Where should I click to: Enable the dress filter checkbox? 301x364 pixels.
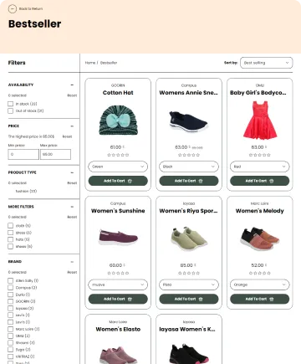(x=11, y=233)
